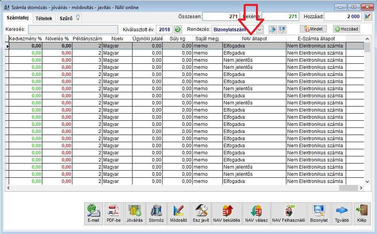Viewport: 377px width, 234px height.
Task: Click the blue arrow sort icon
Action: pyautogui.click(x=273, y=29)
